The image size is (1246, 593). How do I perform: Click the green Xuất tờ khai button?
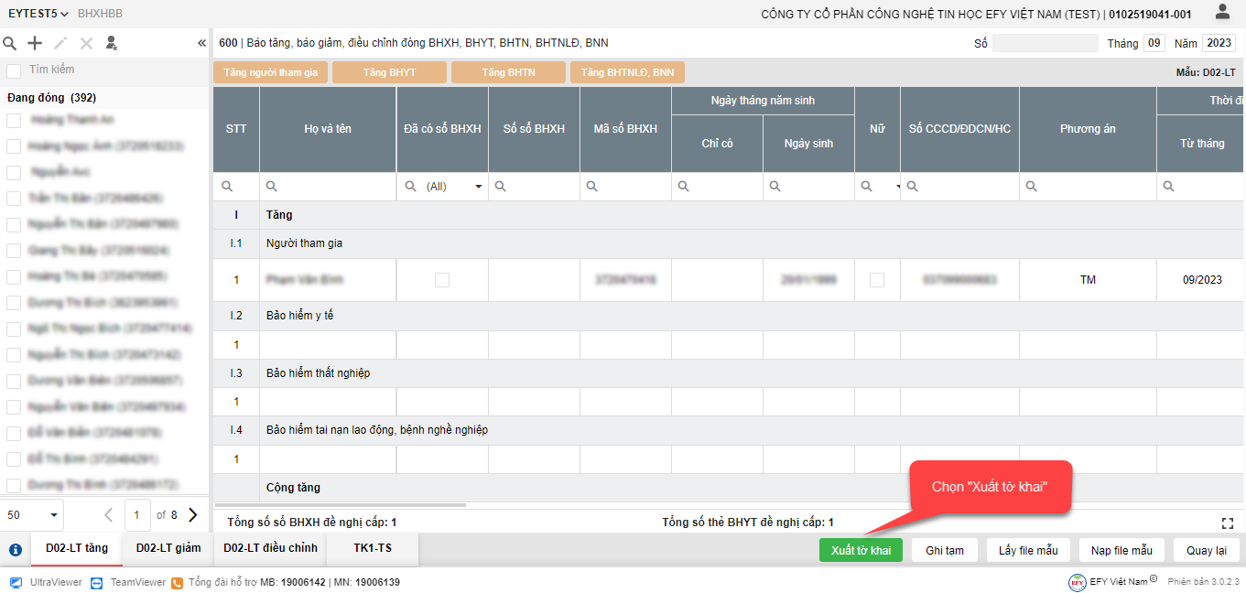coord(861,550)
